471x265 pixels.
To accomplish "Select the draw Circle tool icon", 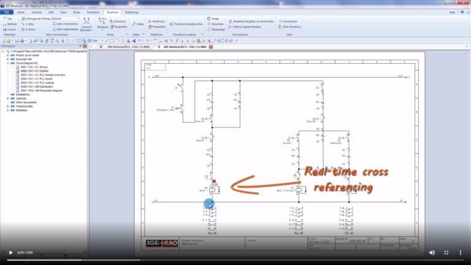I will pyautogui.click(x=123, y=41).
